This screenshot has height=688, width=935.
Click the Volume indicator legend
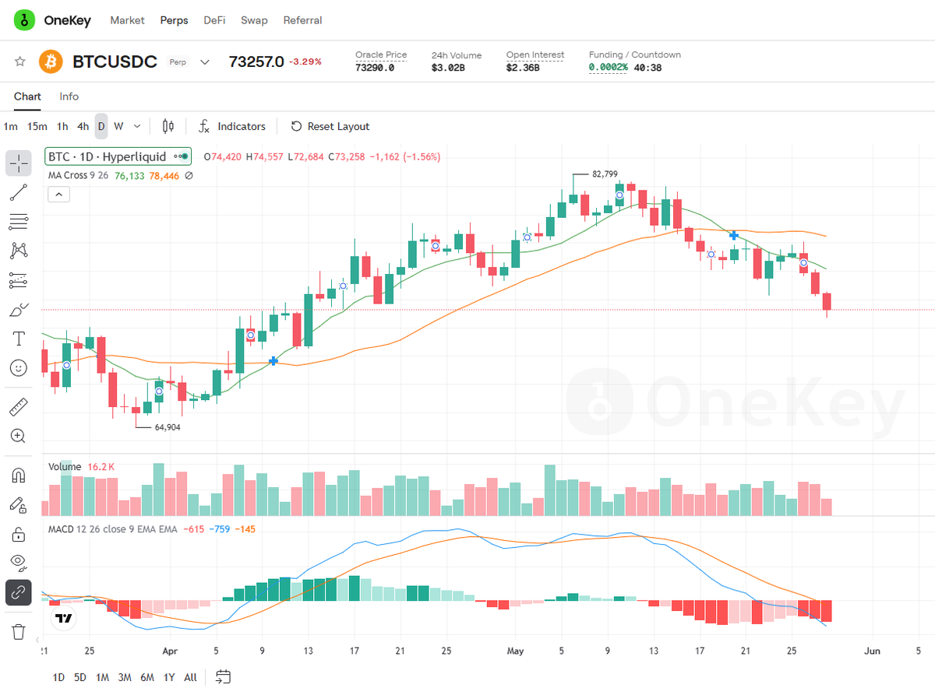[x=65, y=466]
